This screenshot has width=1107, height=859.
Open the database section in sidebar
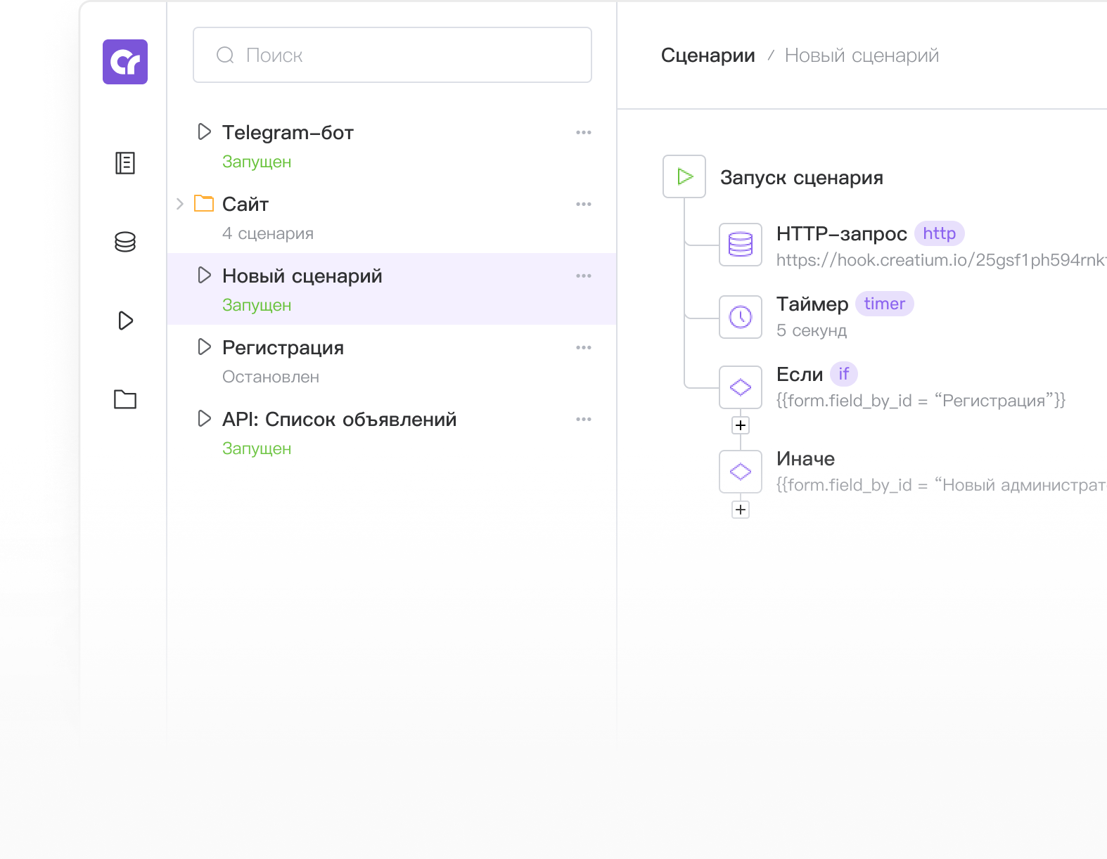tap(125, 242)
